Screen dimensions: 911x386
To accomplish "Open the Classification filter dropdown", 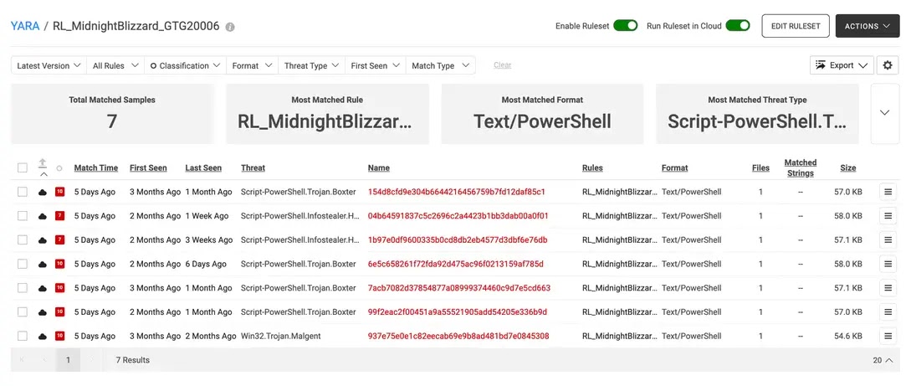I will (x=185, y=65).
